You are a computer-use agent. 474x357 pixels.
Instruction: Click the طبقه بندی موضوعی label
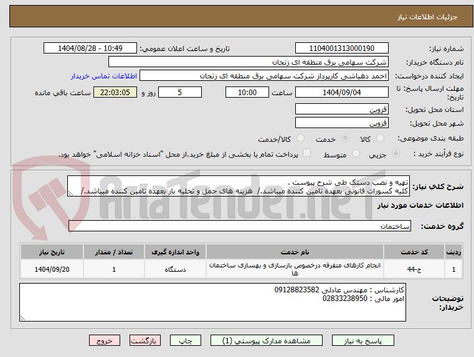pos(430,139)
